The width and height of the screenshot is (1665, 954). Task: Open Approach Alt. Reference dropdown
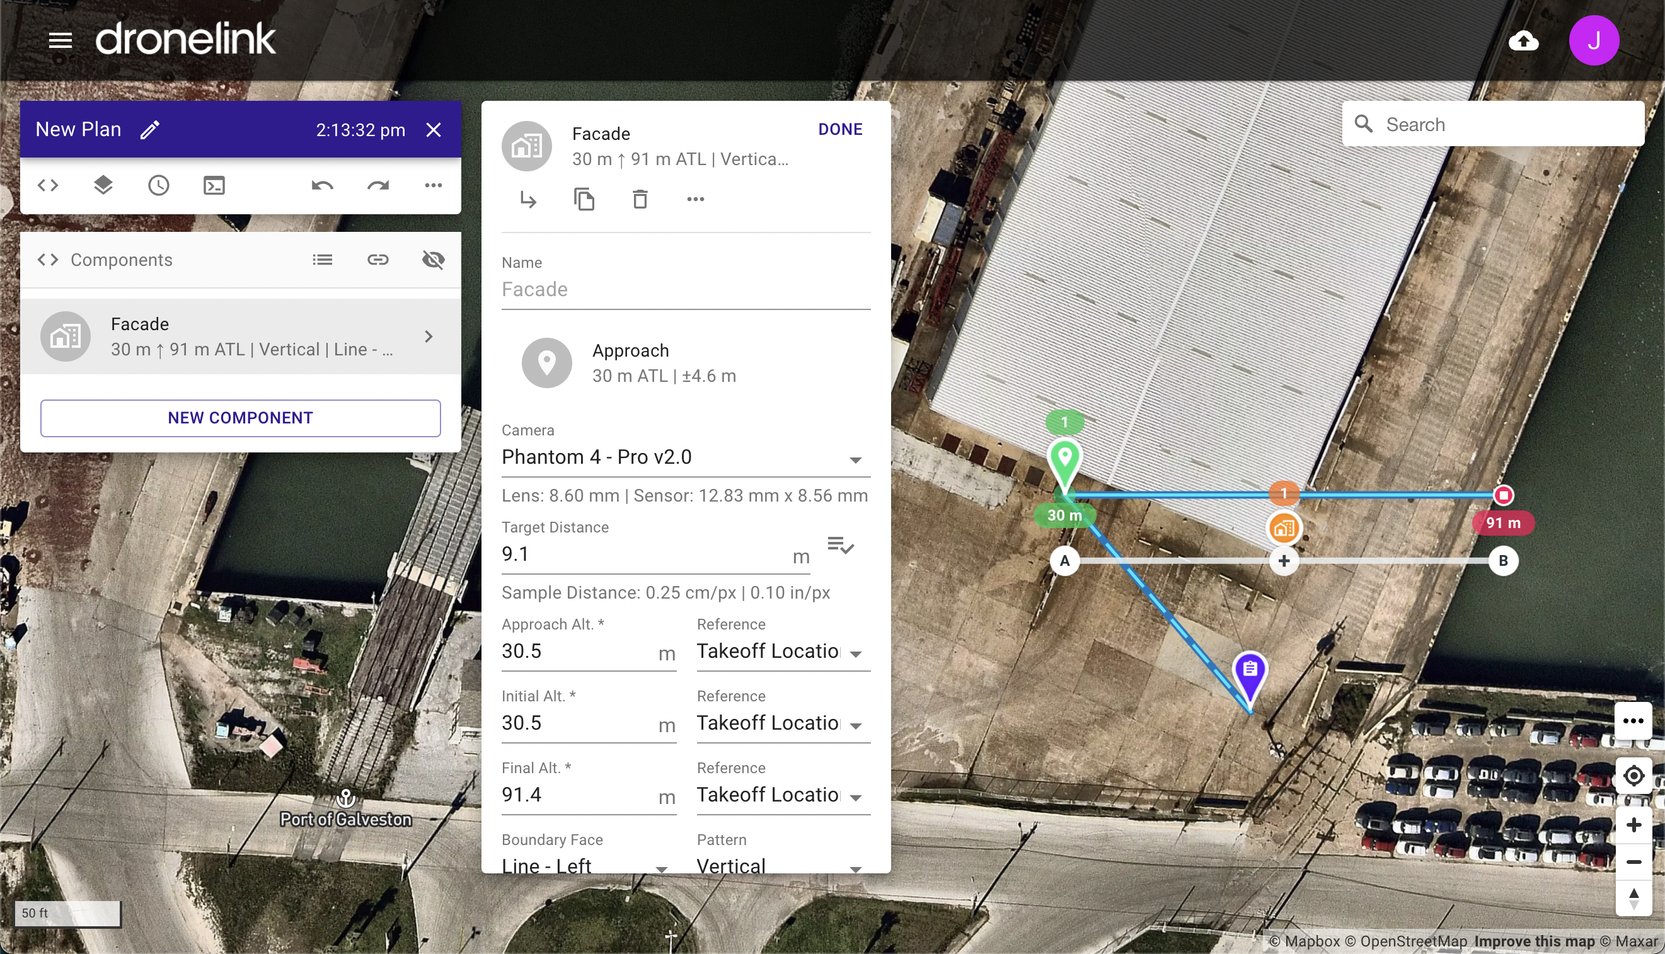783,652
